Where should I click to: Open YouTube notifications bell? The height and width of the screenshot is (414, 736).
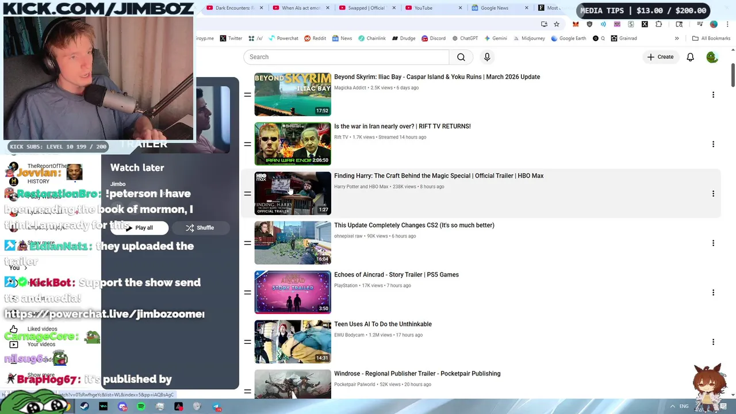click(690, 57)
